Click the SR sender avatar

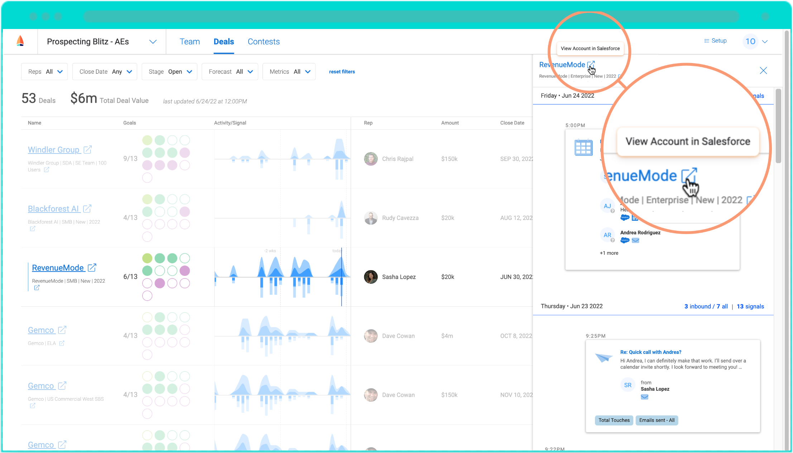coord(628,385)
